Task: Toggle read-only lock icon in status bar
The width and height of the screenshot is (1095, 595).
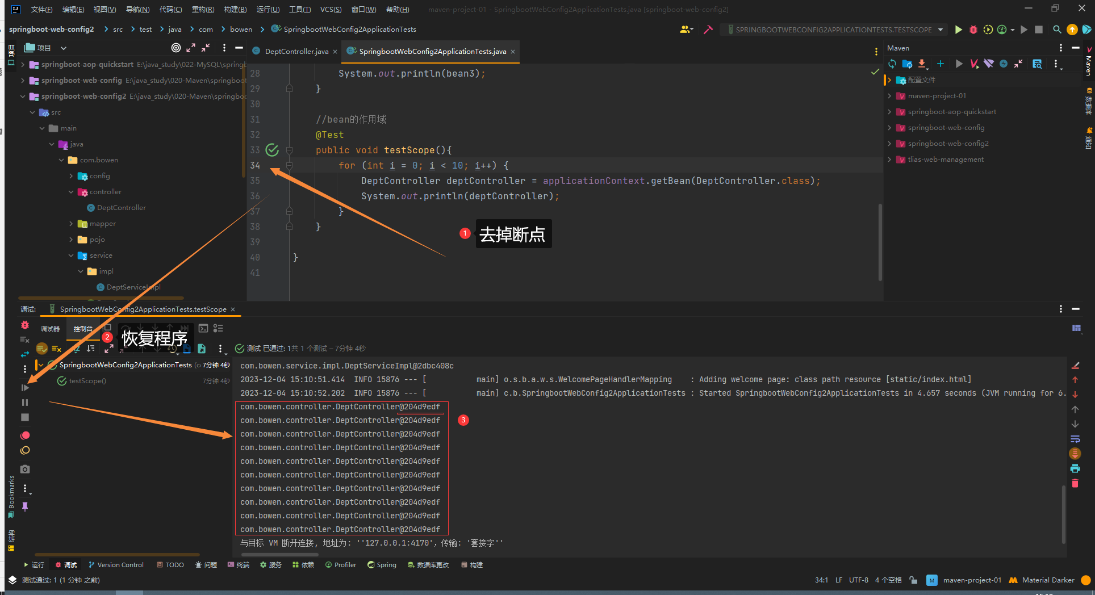Action: (x=913, y=580)
